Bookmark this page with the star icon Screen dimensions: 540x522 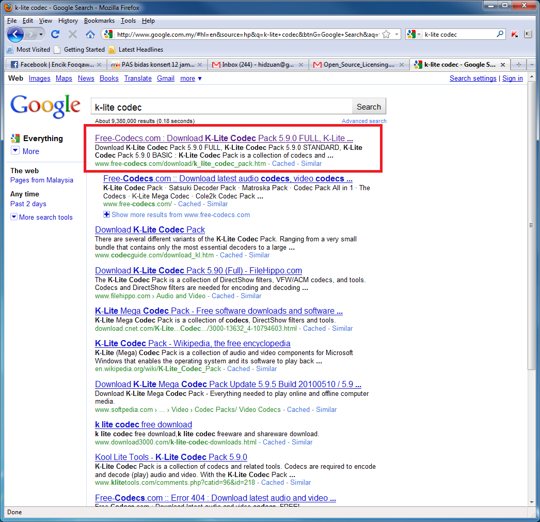pos(386,34)
